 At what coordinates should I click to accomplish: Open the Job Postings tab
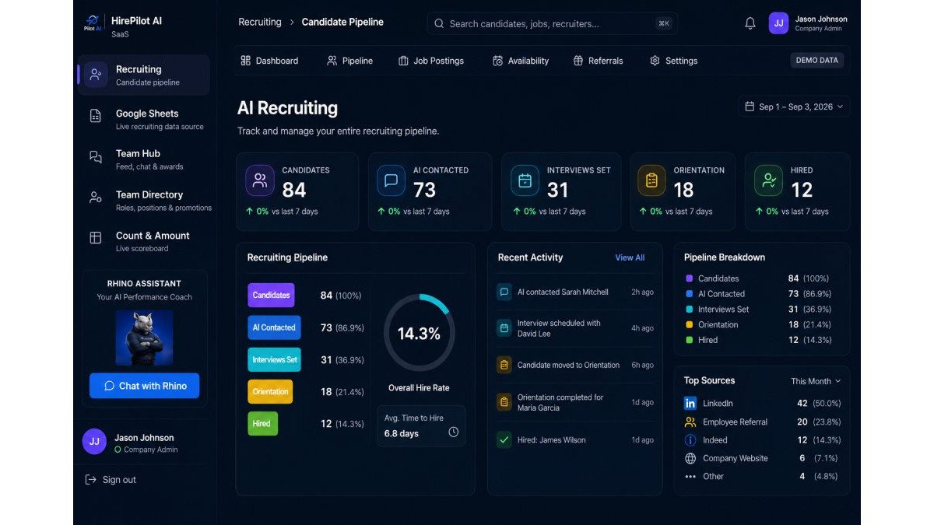click(431, 61)
